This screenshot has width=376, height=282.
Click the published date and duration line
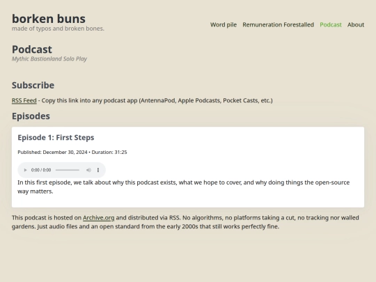tap(72, 152)
